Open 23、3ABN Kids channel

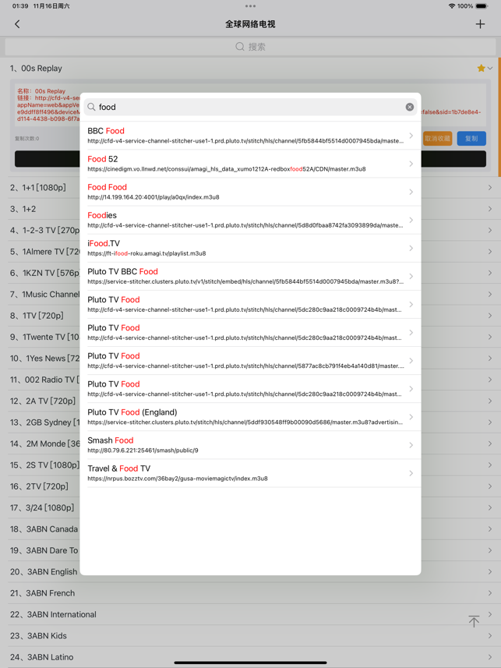pos(251,635)
